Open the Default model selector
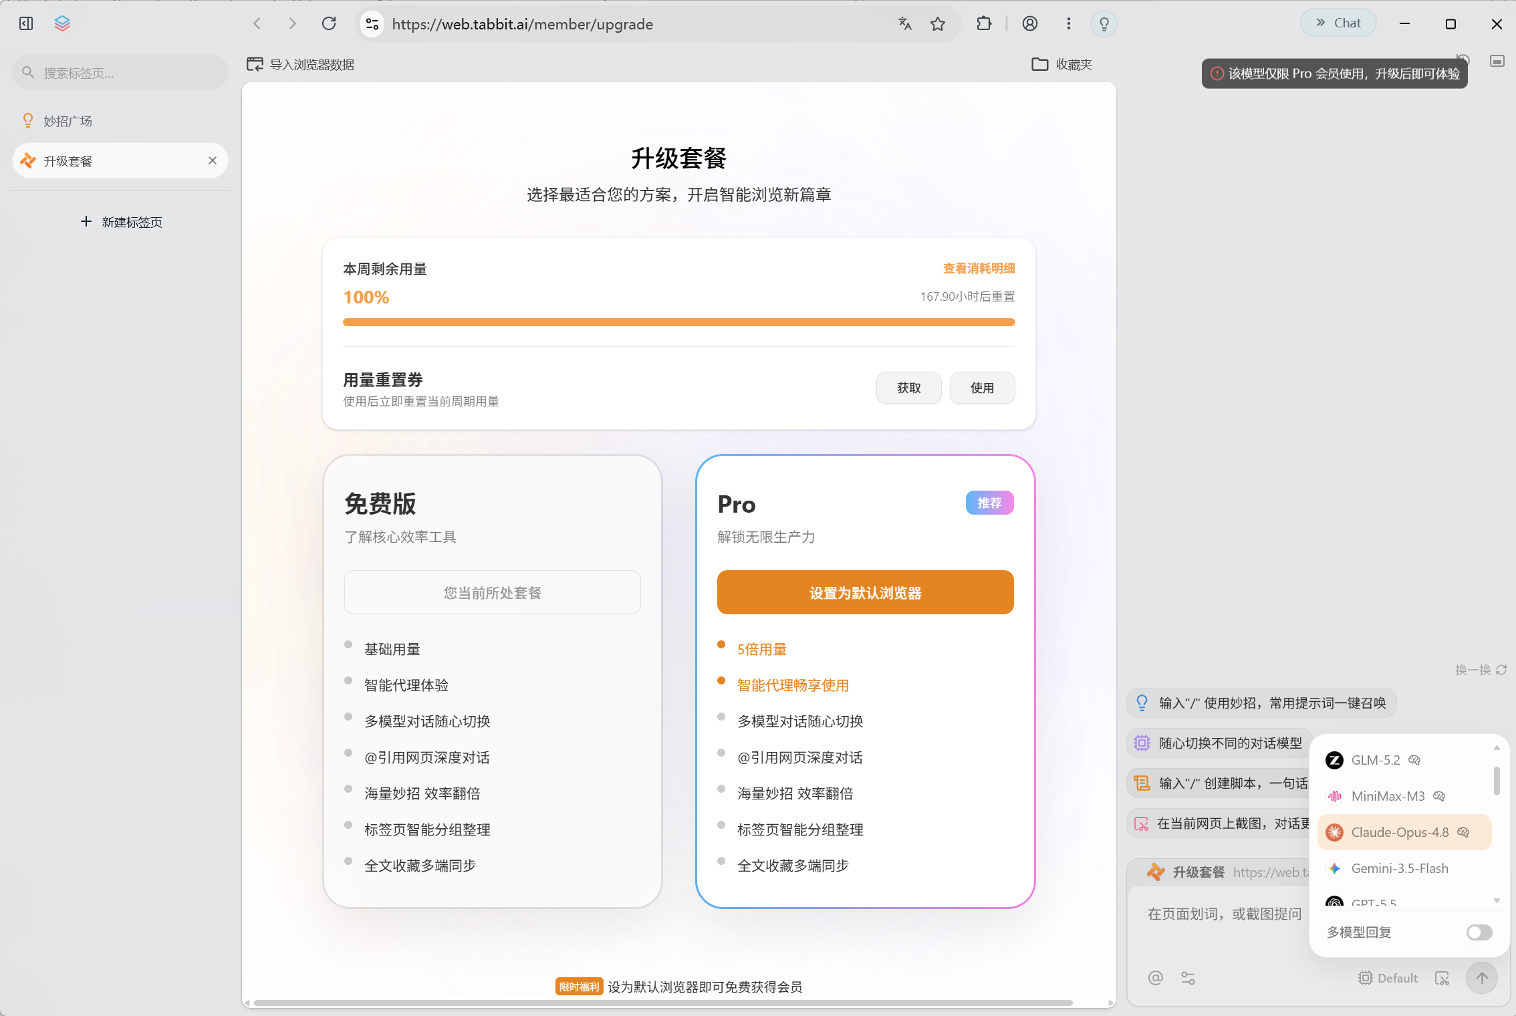Image resolution: width=1516 pixels, height=1016 pixels. coord(1388,978)
